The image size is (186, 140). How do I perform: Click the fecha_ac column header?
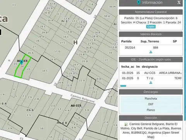[127, 66]
